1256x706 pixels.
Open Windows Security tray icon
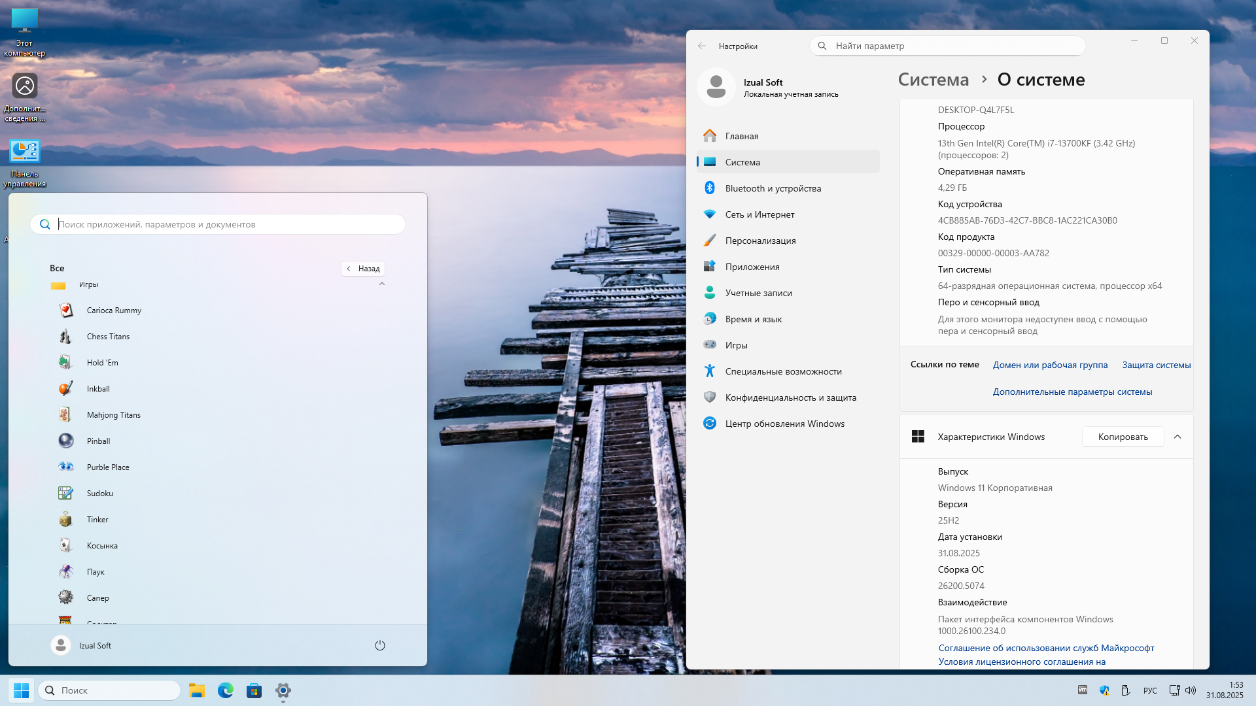[1104, 690]
